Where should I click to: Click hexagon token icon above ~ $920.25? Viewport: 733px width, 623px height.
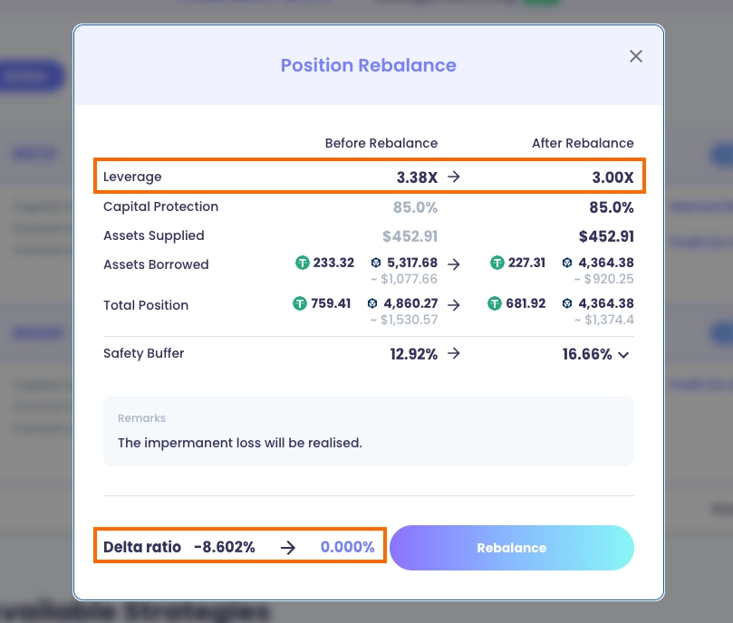tap(567, 263)
